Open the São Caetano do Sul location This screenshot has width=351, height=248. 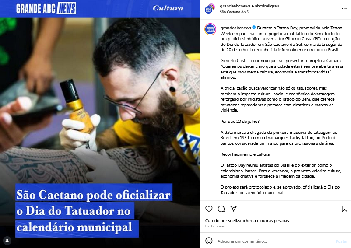pos(235,12)
